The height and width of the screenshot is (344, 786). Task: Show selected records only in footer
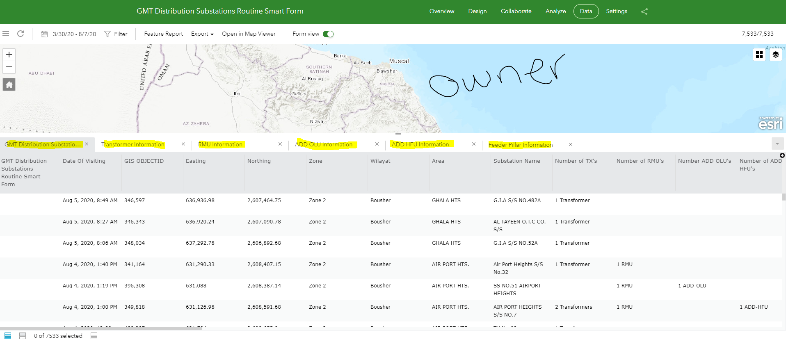23,336
